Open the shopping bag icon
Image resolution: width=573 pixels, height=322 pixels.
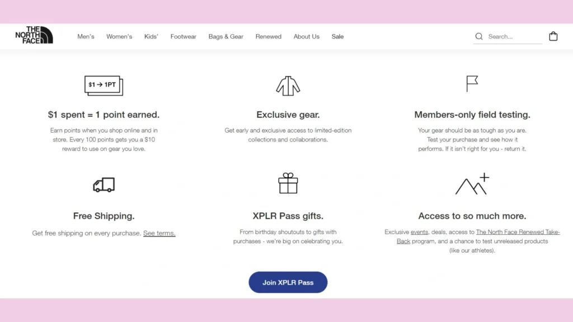coord(553,36)
